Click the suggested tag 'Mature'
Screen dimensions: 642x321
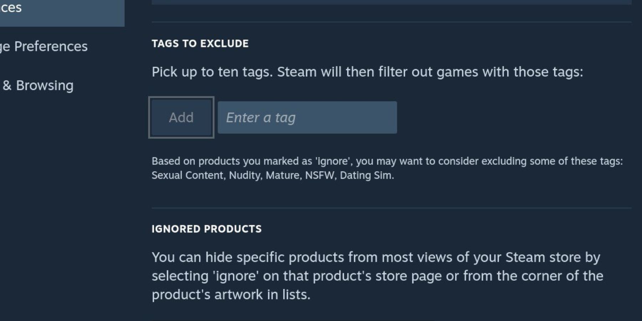click(x=282, y=175)
